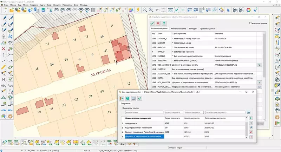Cancel attributes with red X button

[158, 23]
